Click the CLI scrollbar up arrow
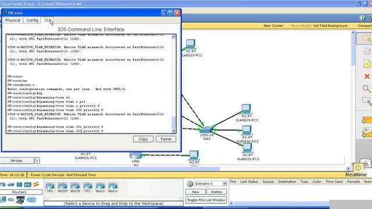 [x=173, y=37]
